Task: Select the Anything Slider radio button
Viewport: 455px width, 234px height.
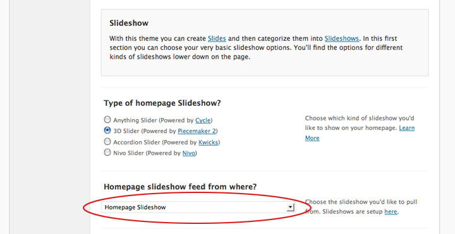Action: point(107,119)
